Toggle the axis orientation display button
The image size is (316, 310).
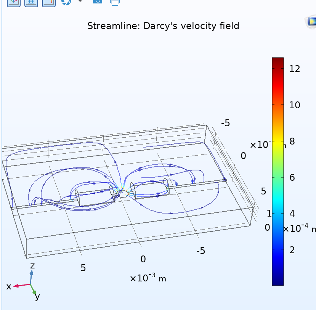click(14, 2)
